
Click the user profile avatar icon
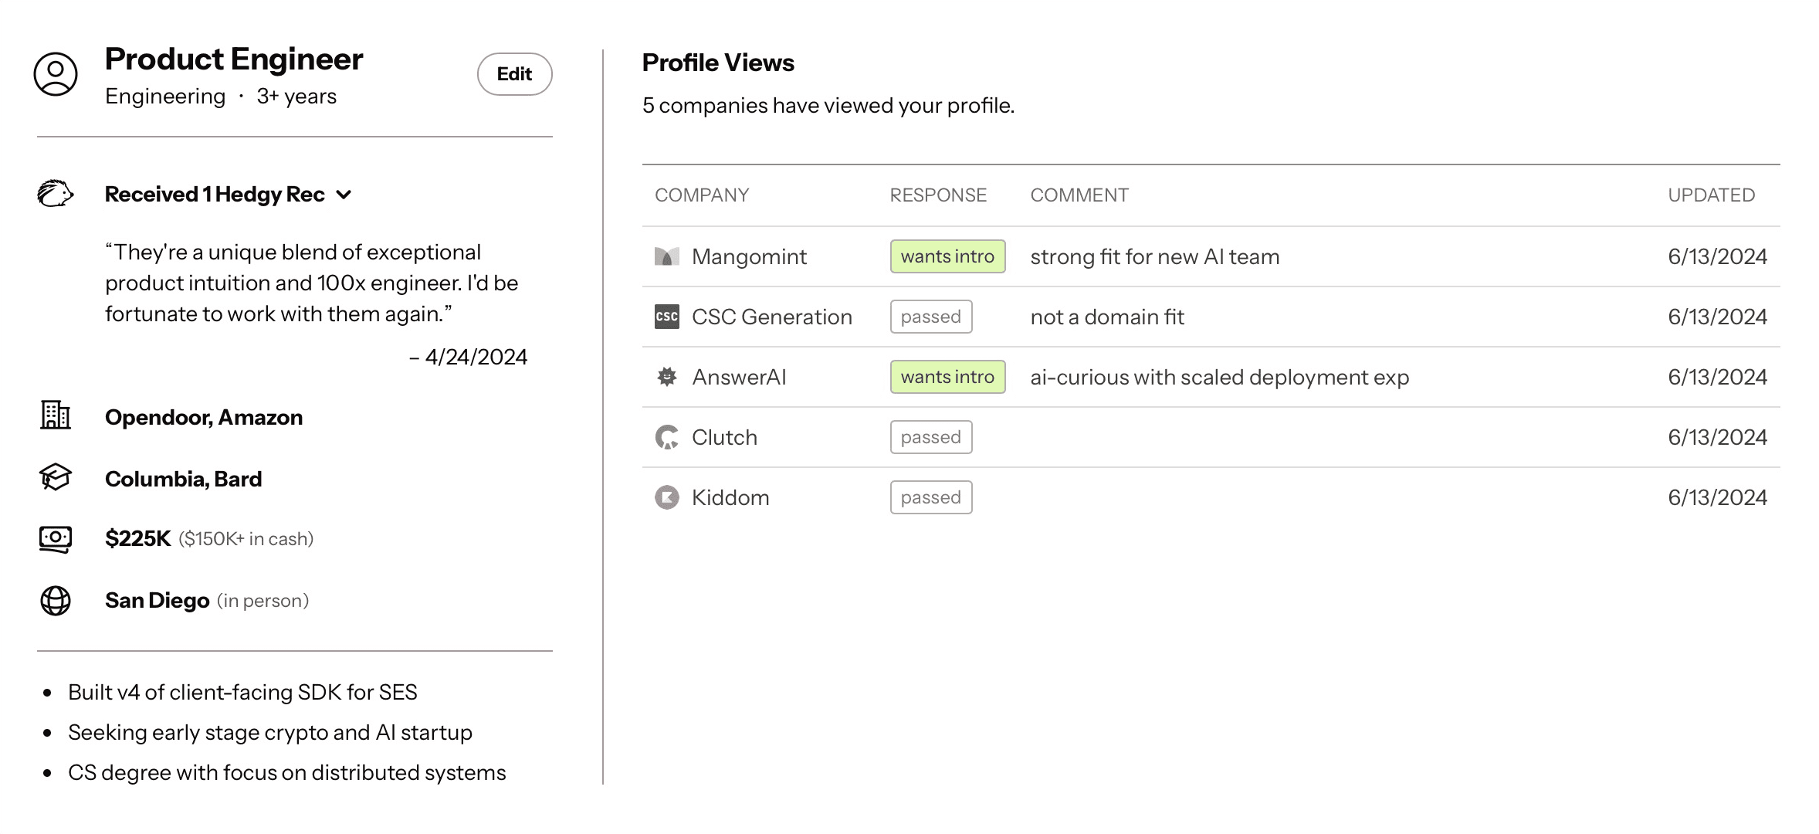tap(56, 72)
